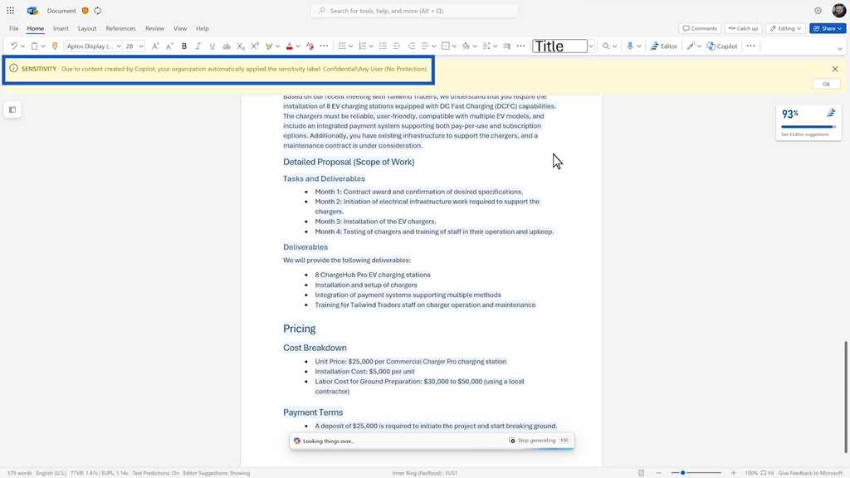The image size is (850, 478).
Task: Open the References tab
Action: (120, 28)
